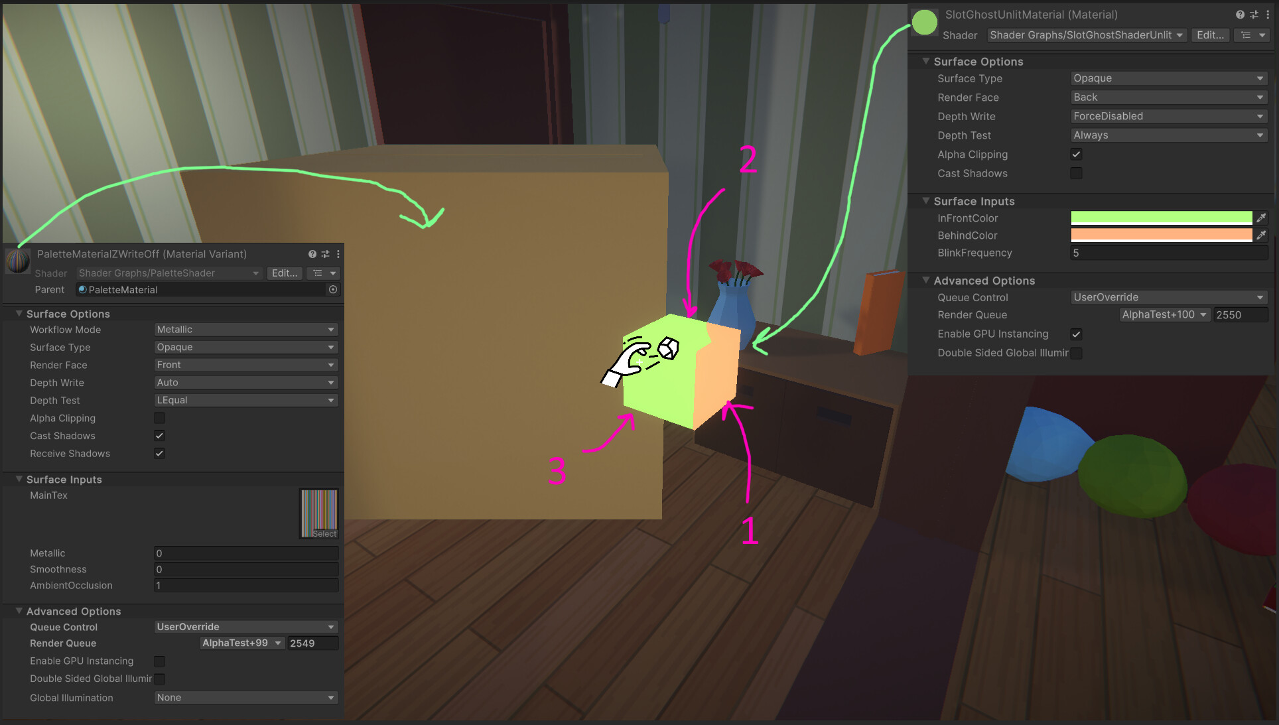Click the material preview sphere for SlotGhostUnlitMaterial
Image resolution: width=1279 pixels, height=725 pixels.
click(x=925, y=22)
